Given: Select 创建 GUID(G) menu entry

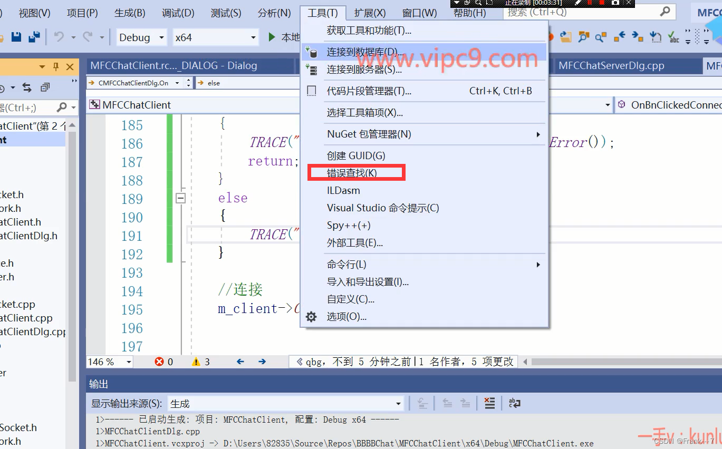Looking at the screenshot, I should 425,155.
